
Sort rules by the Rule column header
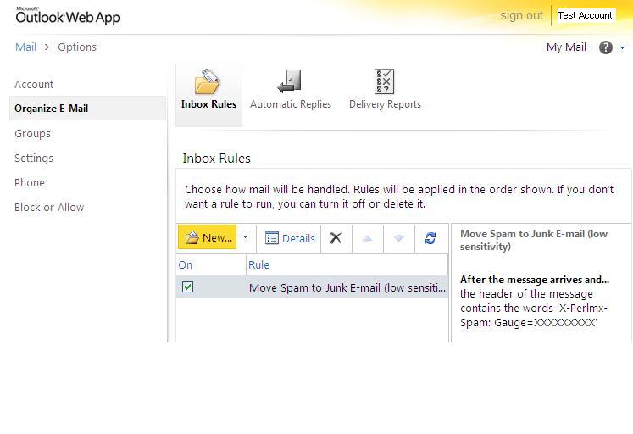click(x=258, y=264)
